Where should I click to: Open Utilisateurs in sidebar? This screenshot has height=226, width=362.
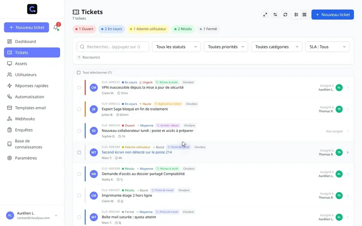[x=32, y=75]
